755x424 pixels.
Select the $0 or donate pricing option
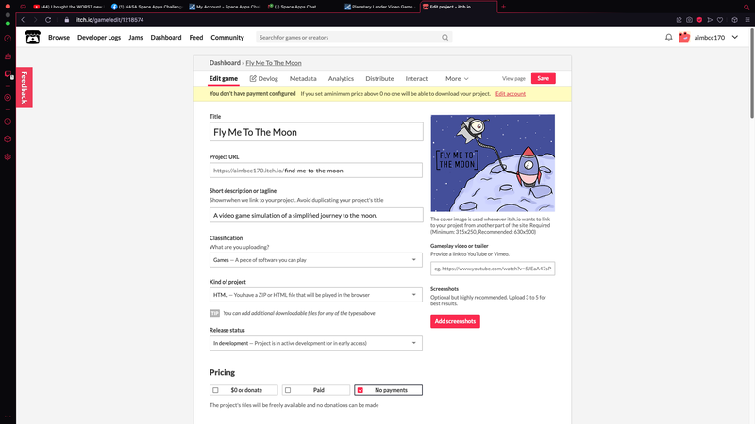click(x=243, y=390)
